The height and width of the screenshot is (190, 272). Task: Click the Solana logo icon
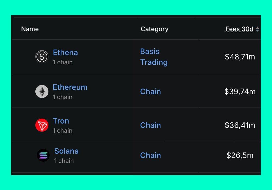[43, 155]
